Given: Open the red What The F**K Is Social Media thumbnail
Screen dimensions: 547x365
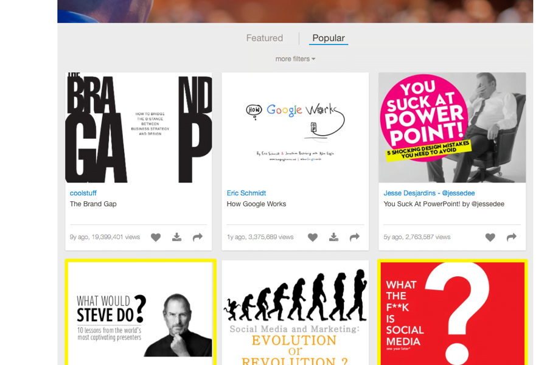Looking at the screenshot, I should pyautogui.click(x=453, y=313).
